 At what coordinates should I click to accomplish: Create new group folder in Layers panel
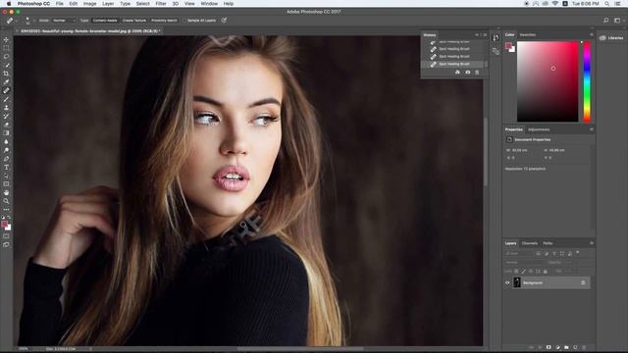click(566, 347)
